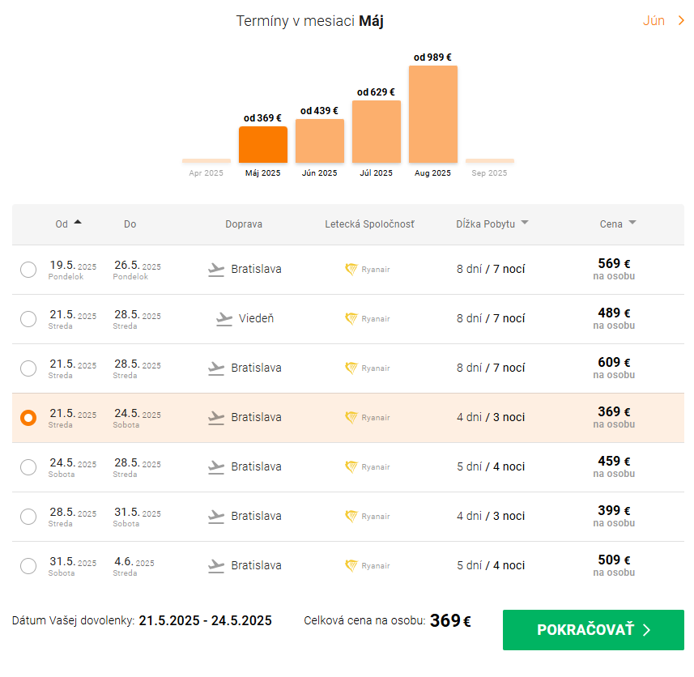Screen dimensions: 694x677
Task: Switch to the Jún 2025 price bar
Action: tap(319, 141)
